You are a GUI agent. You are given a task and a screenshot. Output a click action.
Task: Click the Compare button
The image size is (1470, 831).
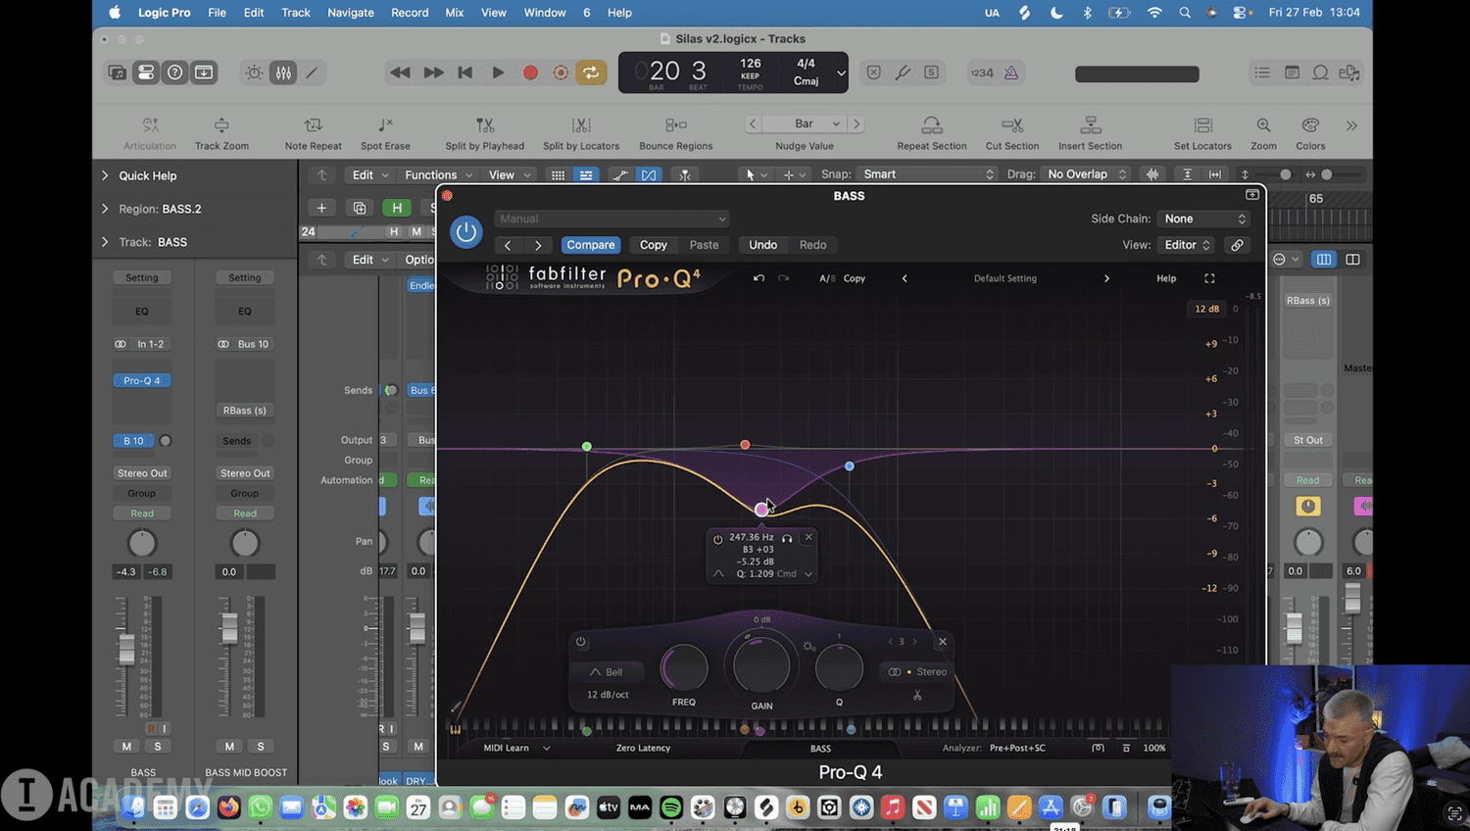point(590,245)
